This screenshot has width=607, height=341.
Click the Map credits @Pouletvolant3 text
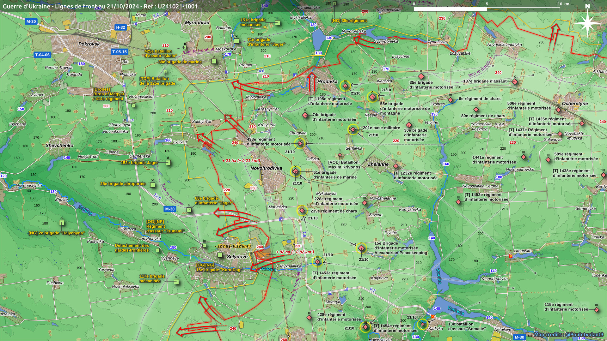tap(568, 334)
